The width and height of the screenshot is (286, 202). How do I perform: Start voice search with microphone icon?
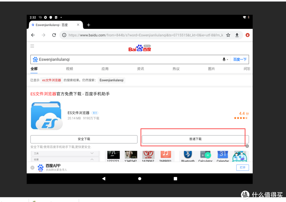tap(224, 59)
